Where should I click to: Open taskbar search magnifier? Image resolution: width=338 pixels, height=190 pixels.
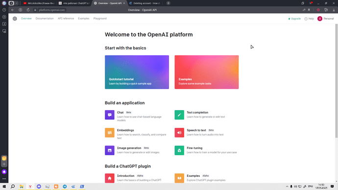tap(13, 187)
